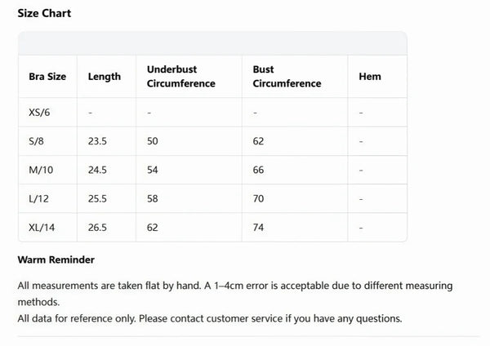The width and height of the screenshot is (490, 346).
Task: Select the L/12 size row label
Action: pos(38,198)
